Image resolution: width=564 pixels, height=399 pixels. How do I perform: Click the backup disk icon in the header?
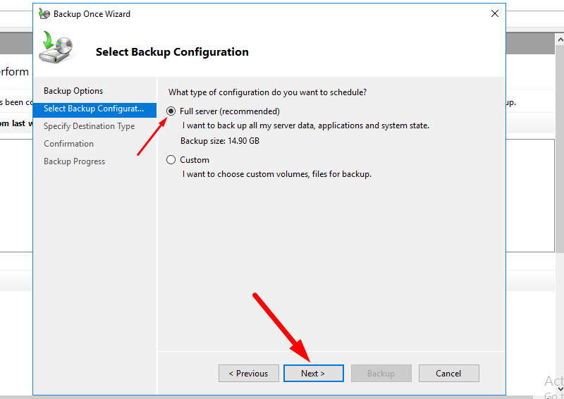coord(54,48)
